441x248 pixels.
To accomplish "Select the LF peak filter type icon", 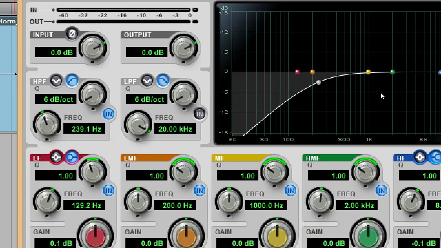I will click(56, 157).
